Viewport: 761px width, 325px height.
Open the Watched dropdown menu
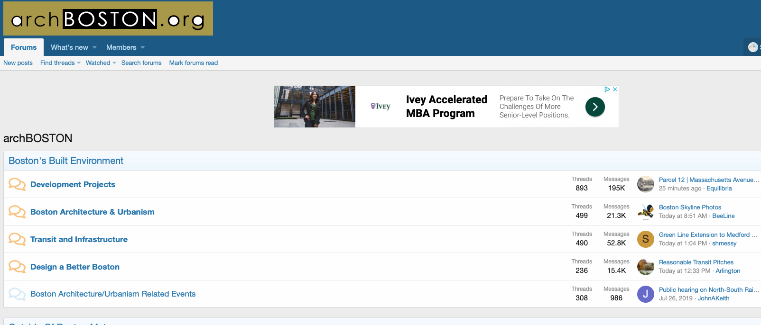point(101,63)
